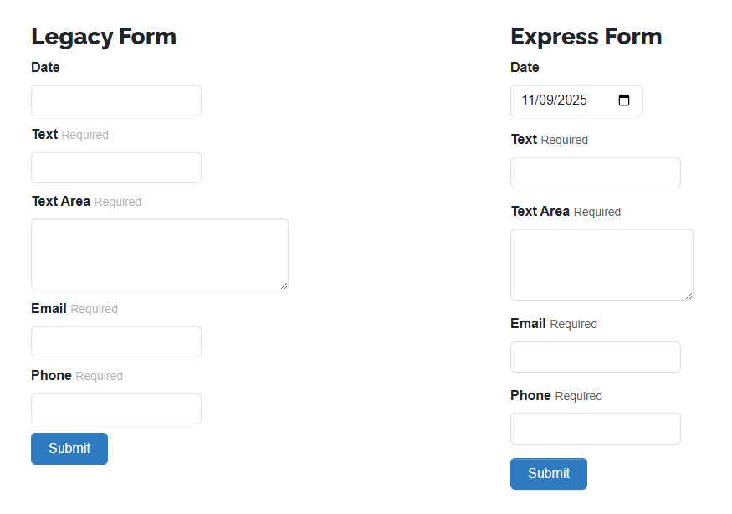Viewport: 732px width, 514px height.
Task: Select the Express Form Email input
Action: 595,357
